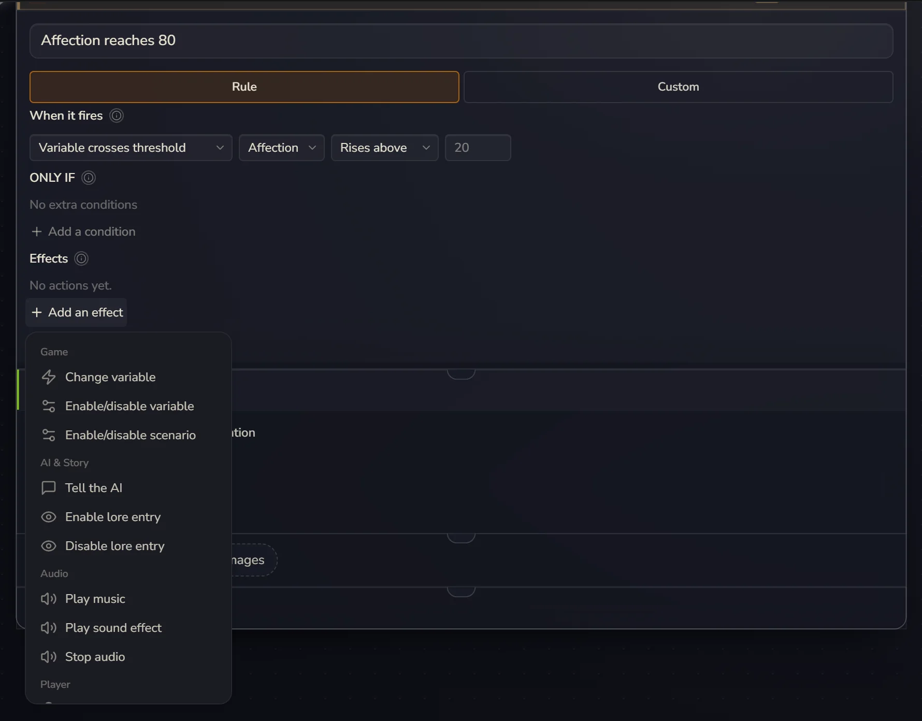Click the speaker icon for Play music
Image resolution: width=922 pixels, height=721 pixels.
click(x=49, y=599)
